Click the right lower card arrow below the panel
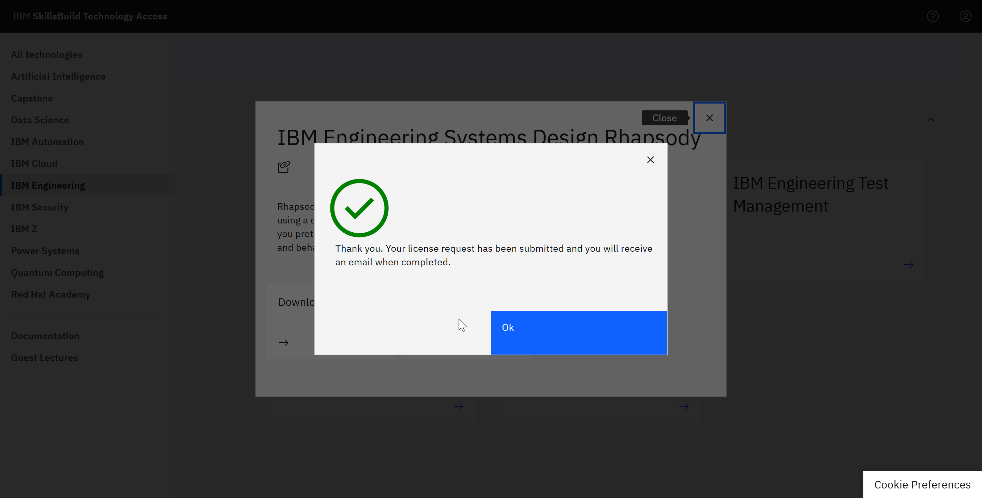The image size is (982, 498). point(684,407)
